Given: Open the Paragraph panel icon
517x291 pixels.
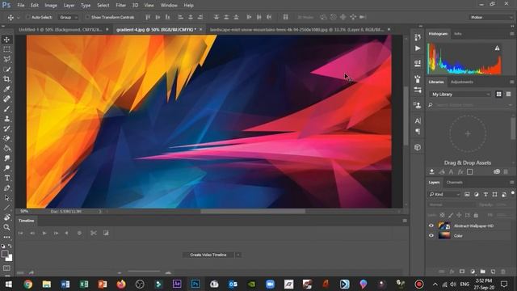Looking at the screenshot, I should pyautogui.click(x=418, y=132).
